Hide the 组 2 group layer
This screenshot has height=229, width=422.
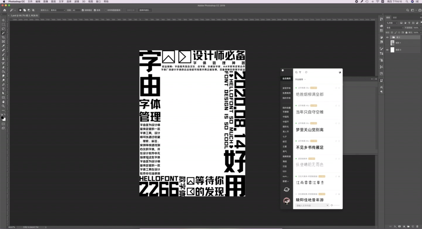point(387,38)
